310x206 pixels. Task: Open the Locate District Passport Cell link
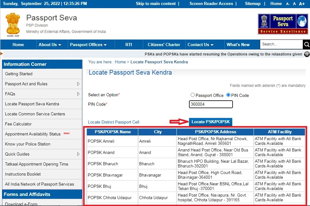(x=113, y=122)
